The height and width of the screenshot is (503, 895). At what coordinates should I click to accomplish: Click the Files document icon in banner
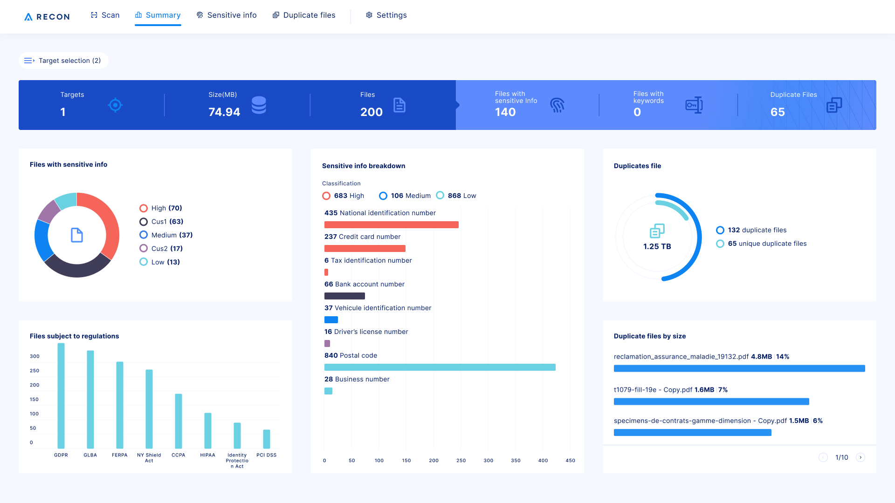click(399, 105)
